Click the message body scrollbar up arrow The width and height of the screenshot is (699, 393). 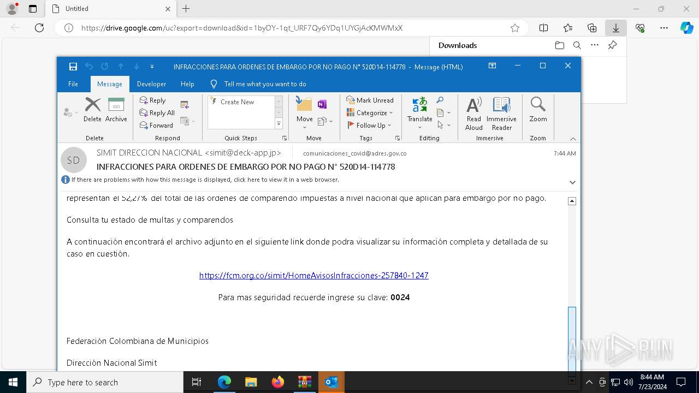(x=572, y=201)
